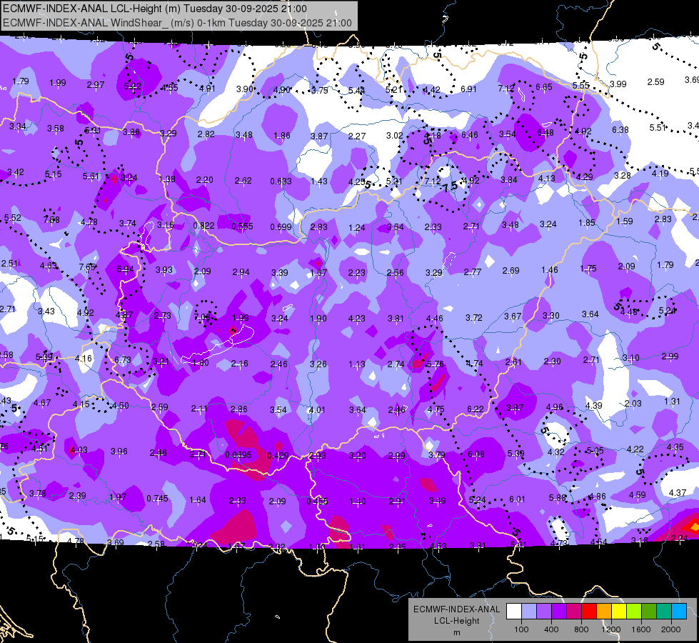The width and height of the screenshot is (699, 643).
Task: Click the legend scale label 800
Action: [581, 629]
